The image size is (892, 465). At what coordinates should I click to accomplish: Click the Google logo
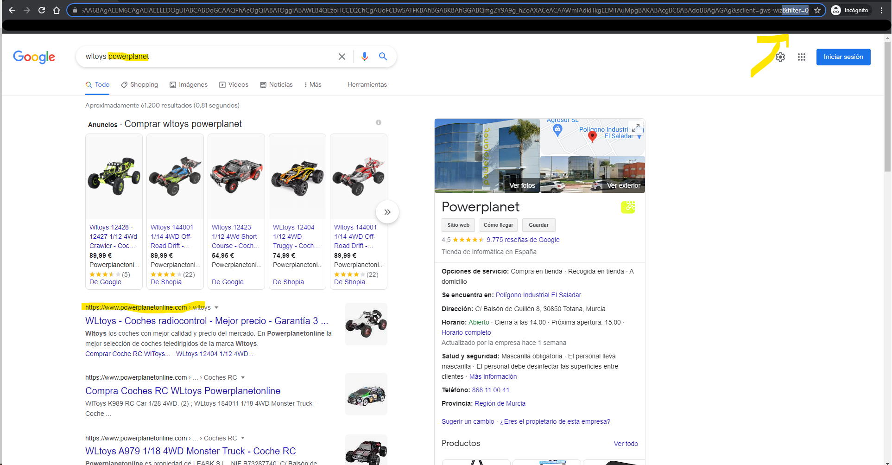point(34,57)
